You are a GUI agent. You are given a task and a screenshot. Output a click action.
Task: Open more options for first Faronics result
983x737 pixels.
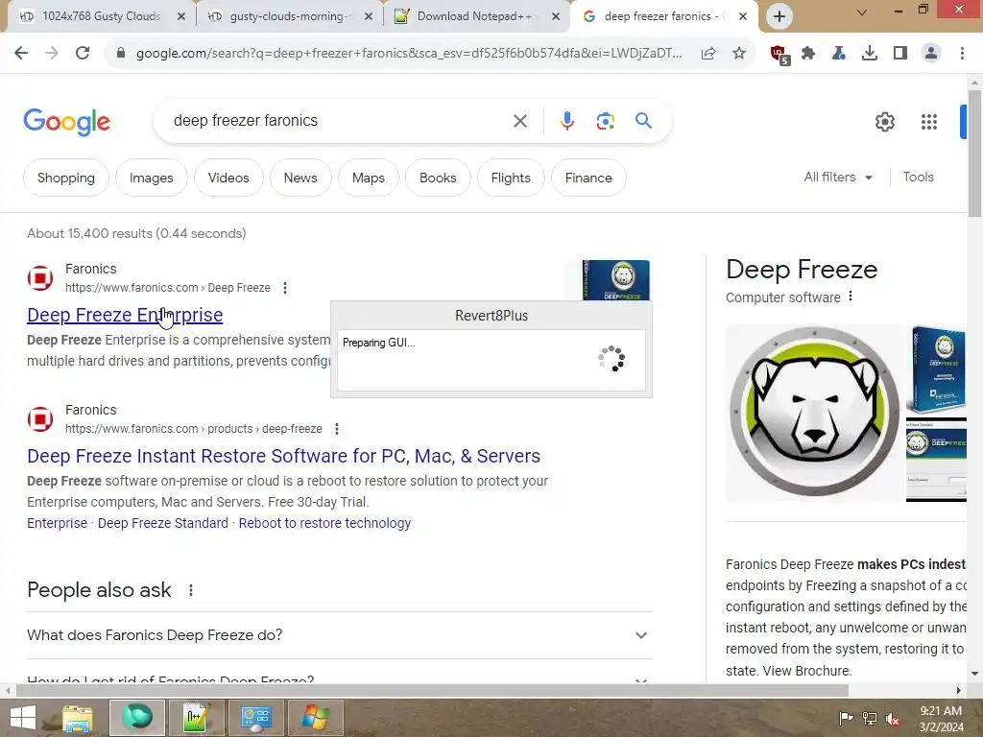click(285, 288)
